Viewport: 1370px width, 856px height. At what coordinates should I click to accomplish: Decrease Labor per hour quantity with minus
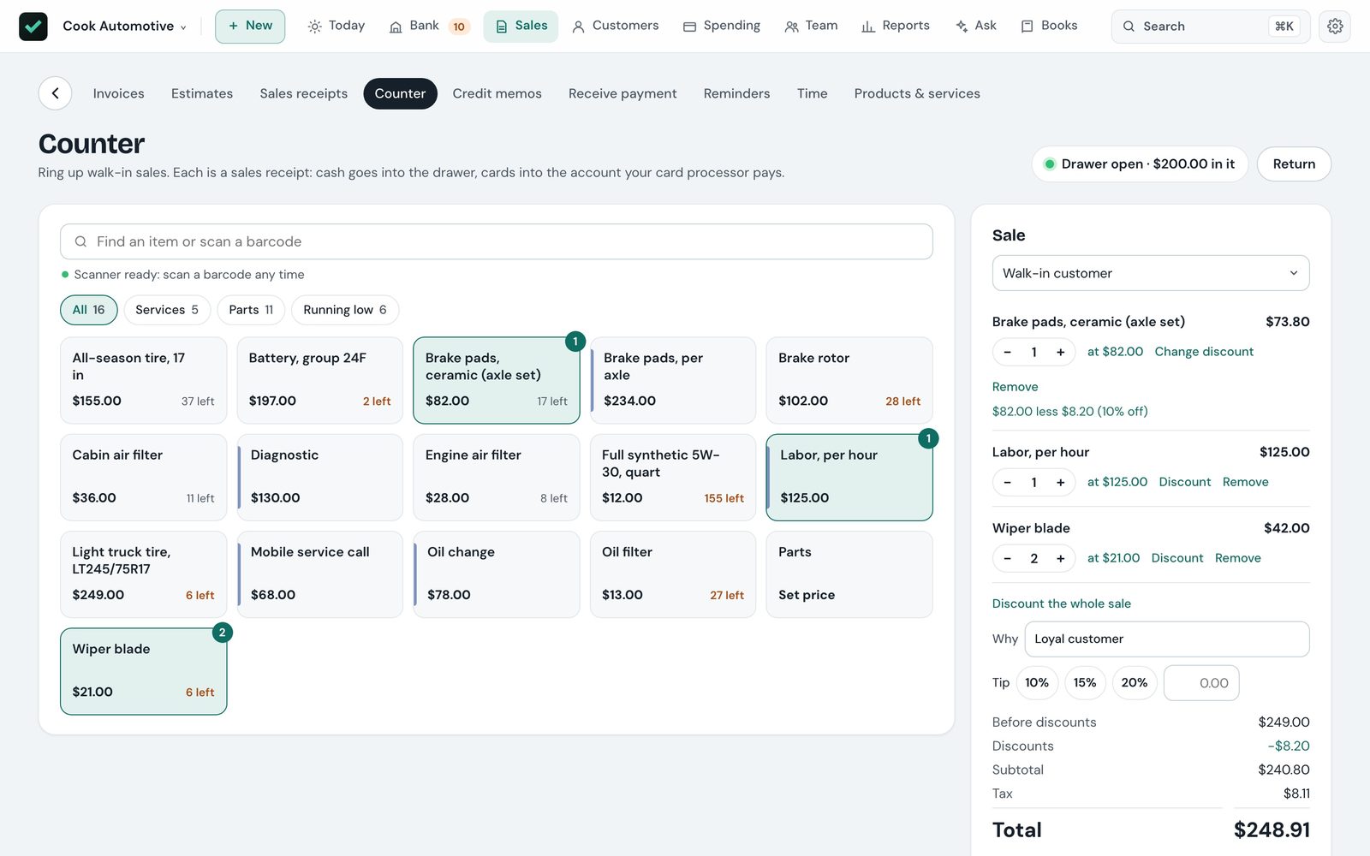click(x=1007, y=482)
